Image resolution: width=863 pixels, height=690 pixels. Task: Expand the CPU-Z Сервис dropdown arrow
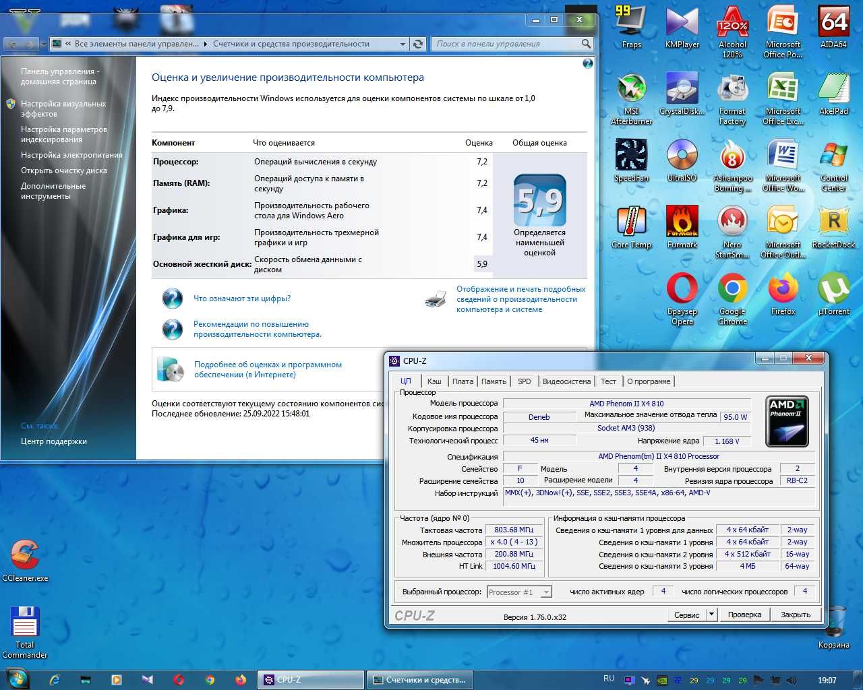(711, 615)
